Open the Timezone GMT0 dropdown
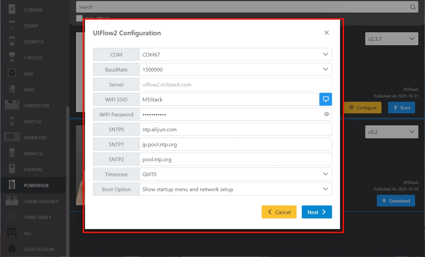The width and height of the screenshot is (425, 257). (235, 174)
